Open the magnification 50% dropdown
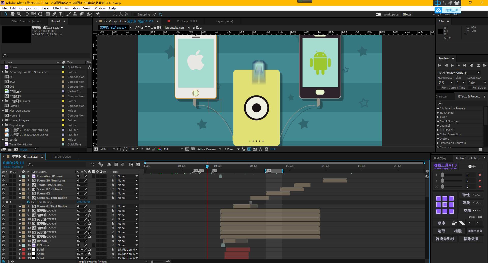Image resolution: width=488 pixels, height=263 pixels. point(108,149)
